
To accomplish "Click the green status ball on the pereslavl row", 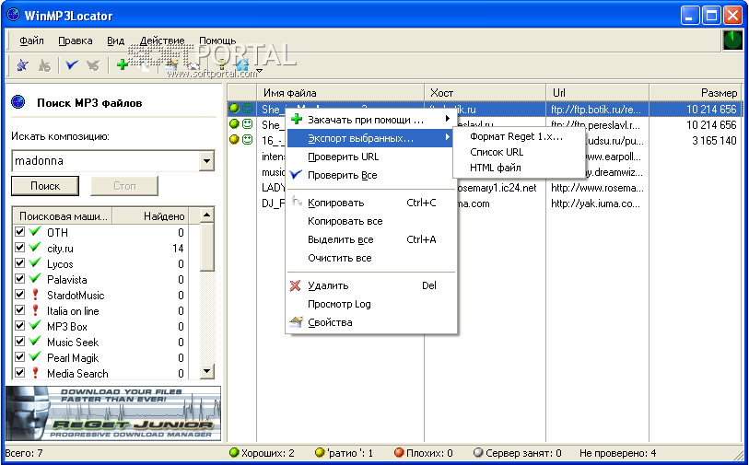I will pyautogui.click(x=234, y=124).
